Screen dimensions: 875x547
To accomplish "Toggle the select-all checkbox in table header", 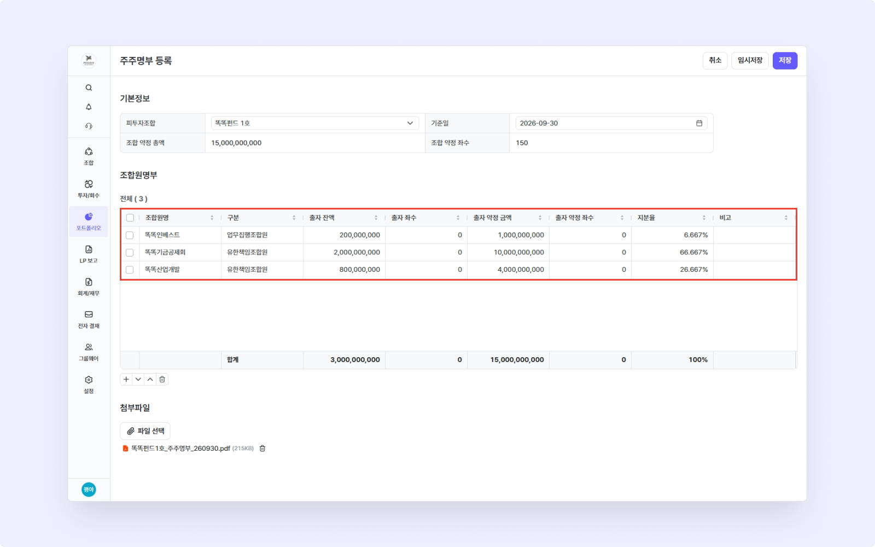I will click(130, 218).
